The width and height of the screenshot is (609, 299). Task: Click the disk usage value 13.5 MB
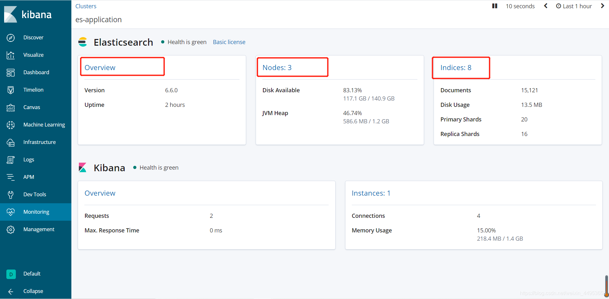[532, 105]
